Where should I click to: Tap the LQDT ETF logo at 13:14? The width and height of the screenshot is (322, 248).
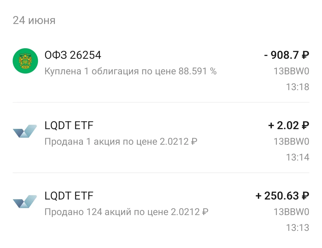click(x=25, y=131)
